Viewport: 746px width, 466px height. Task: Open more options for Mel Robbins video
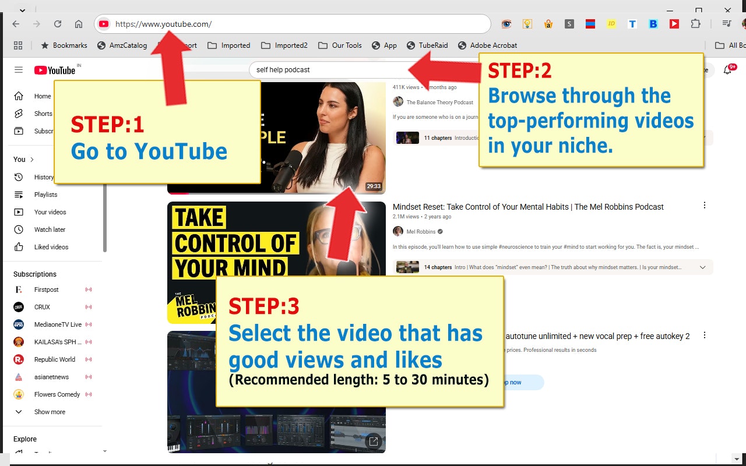[x=705, y=205]
